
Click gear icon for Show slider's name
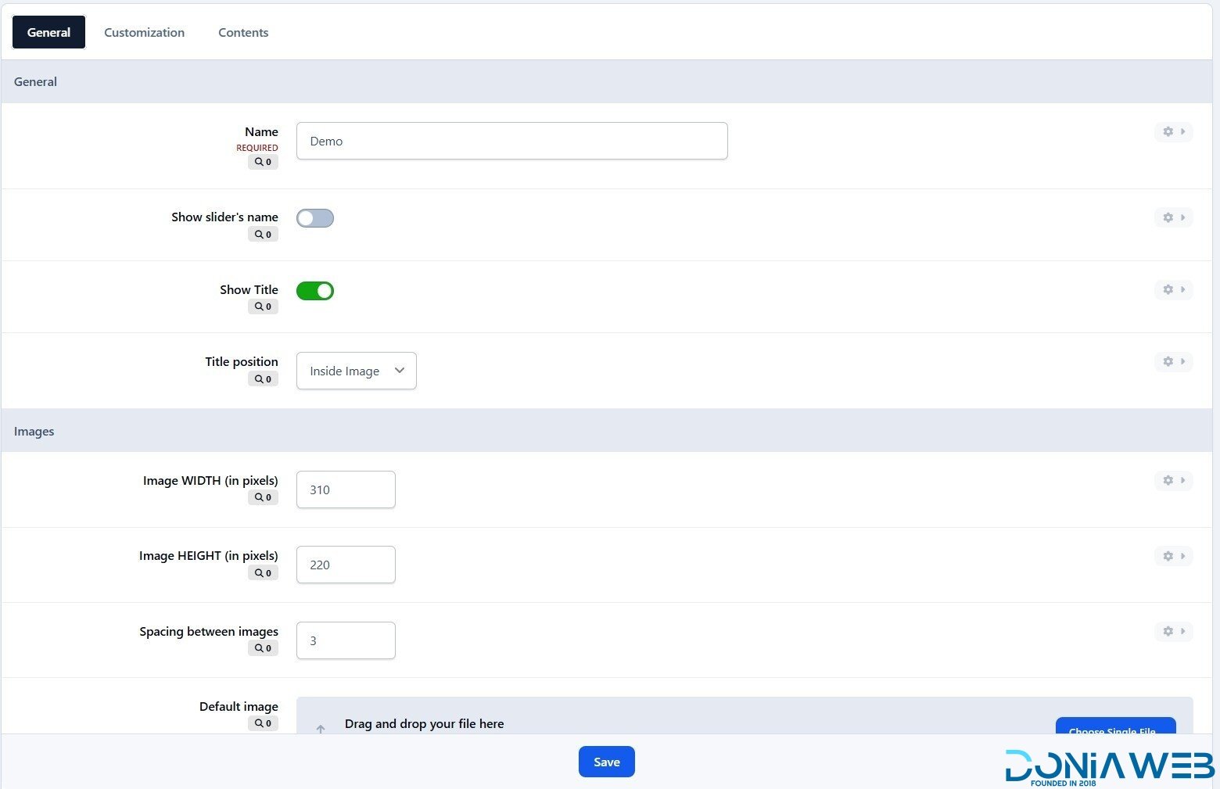[1172, 217]
